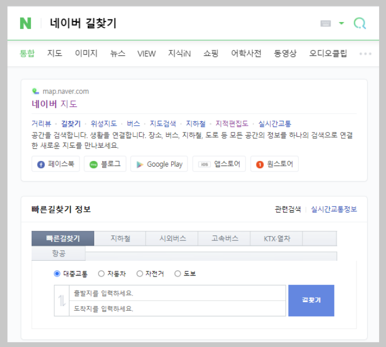Click the green Naver N logo
This screenshot has width=386, height=347.
tap(25, 23)
